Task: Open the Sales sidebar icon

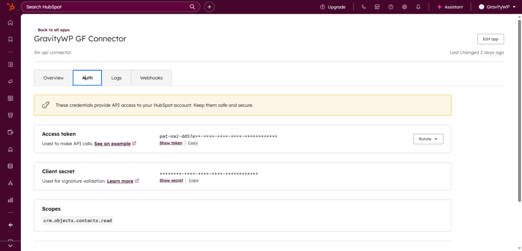Action: pyautogui.click(x=10, y=116)
